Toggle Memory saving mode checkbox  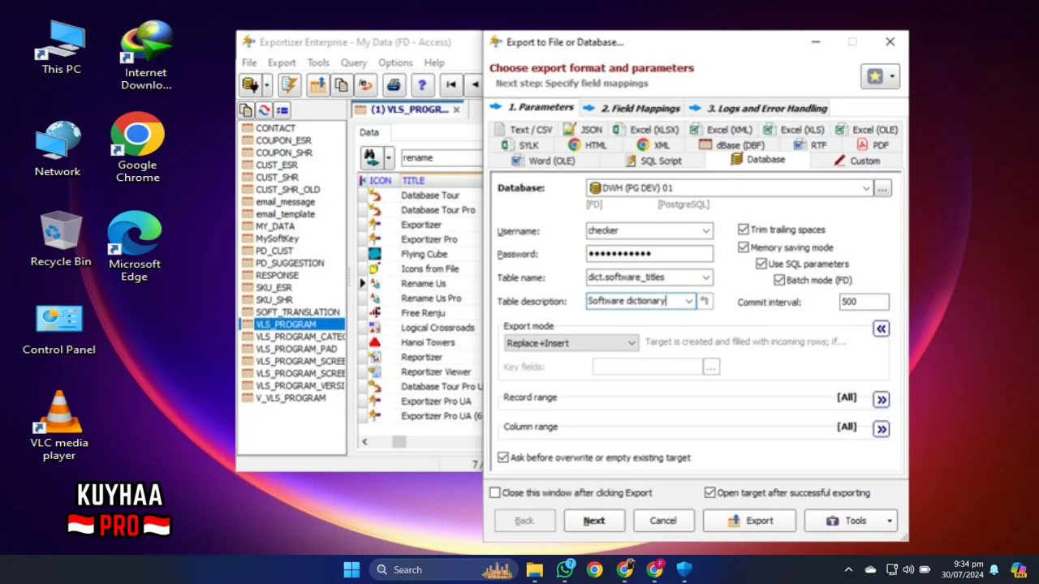click(x=744, y=247)
